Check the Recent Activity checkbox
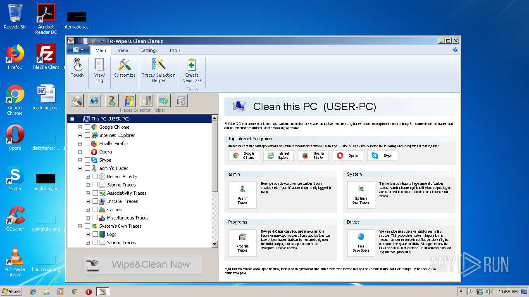 point(95,177)
